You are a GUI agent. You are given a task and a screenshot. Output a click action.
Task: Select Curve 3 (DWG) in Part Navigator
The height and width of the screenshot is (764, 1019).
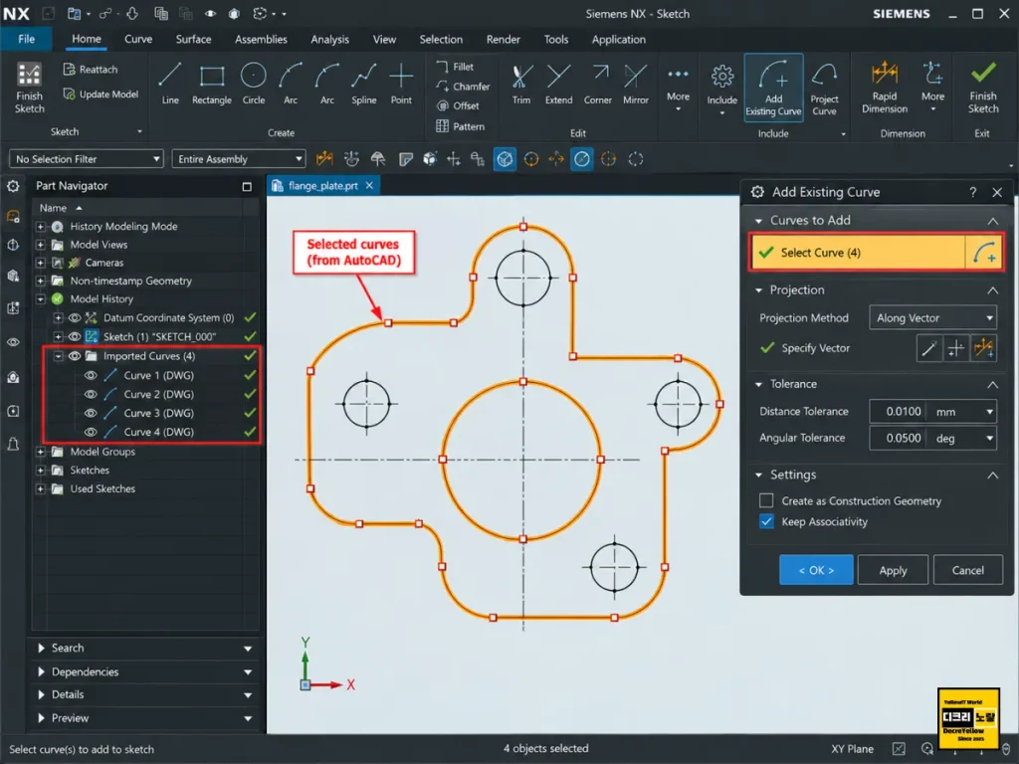pyautogui.click(x=158, y=413)
